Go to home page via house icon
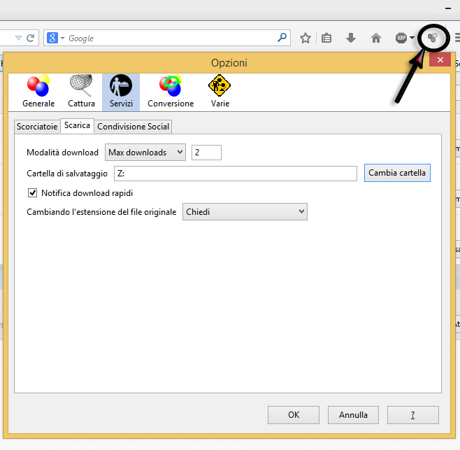Viewport: 460px width, 450px height. pos(376,38)
